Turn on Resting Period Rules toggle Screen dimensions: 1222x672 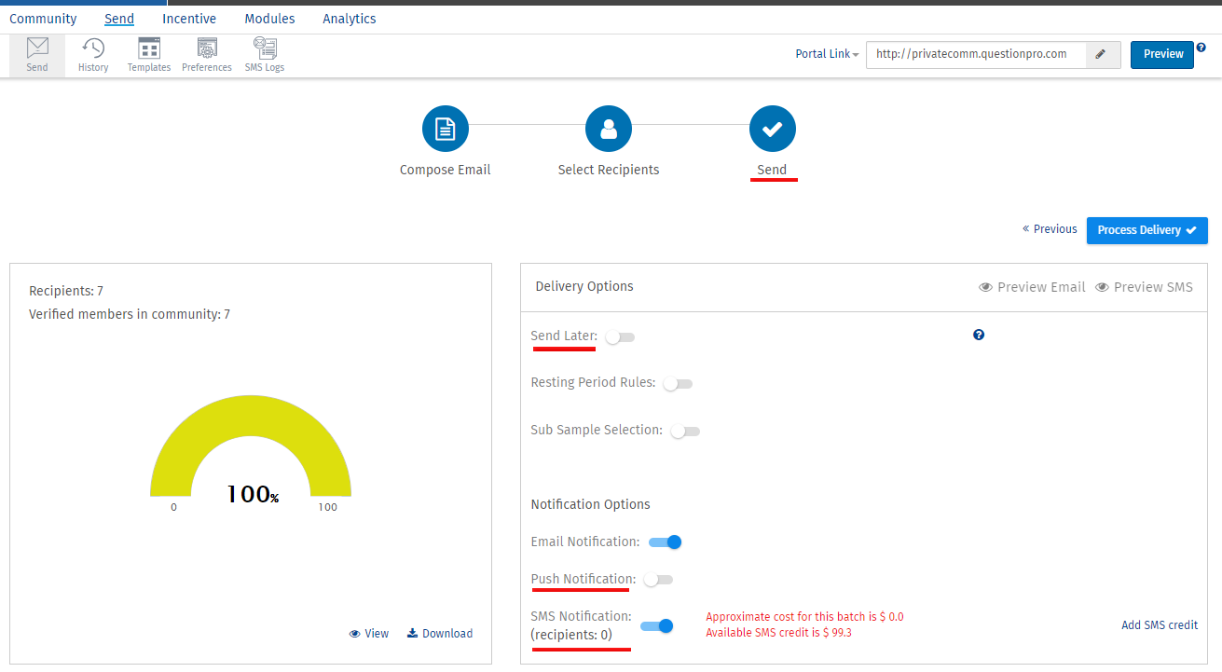tap(678, 384)
